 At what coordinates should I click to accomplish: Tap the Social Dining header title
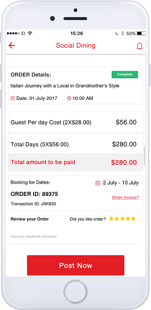75,46
